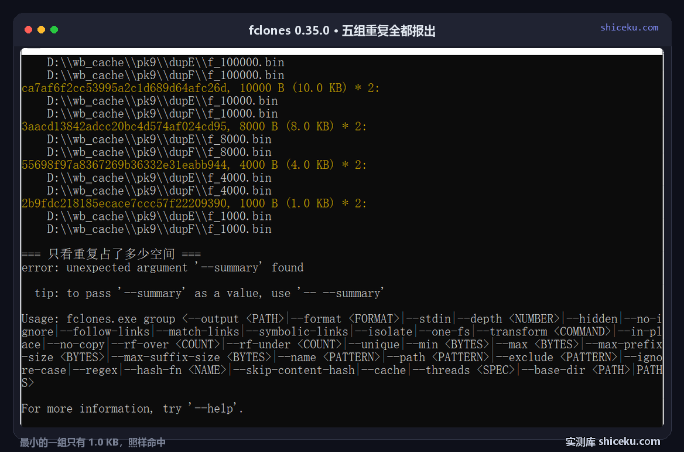Click the red close window button
Image resolution: width=684 pixels, height=452 pixels.
coord(28,30)
